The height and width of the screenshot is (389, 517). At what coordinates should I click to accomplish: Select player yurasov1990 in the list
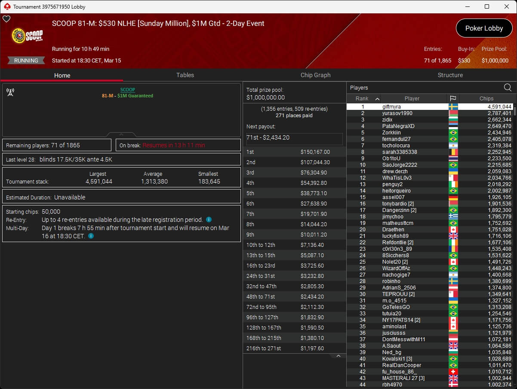click(397, 113)
